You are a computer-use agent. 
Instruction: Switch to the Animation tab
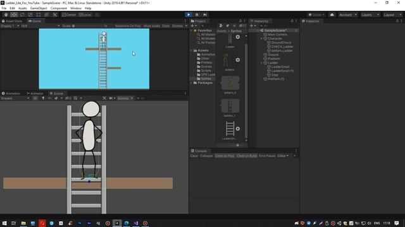click(x=11, y=93)
